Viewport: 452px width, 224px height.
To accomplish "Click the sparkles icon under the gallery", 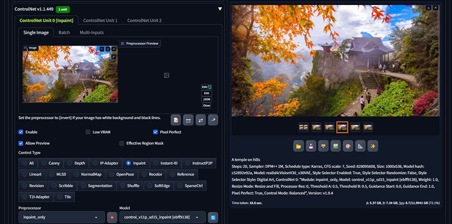I will point(372,146).
